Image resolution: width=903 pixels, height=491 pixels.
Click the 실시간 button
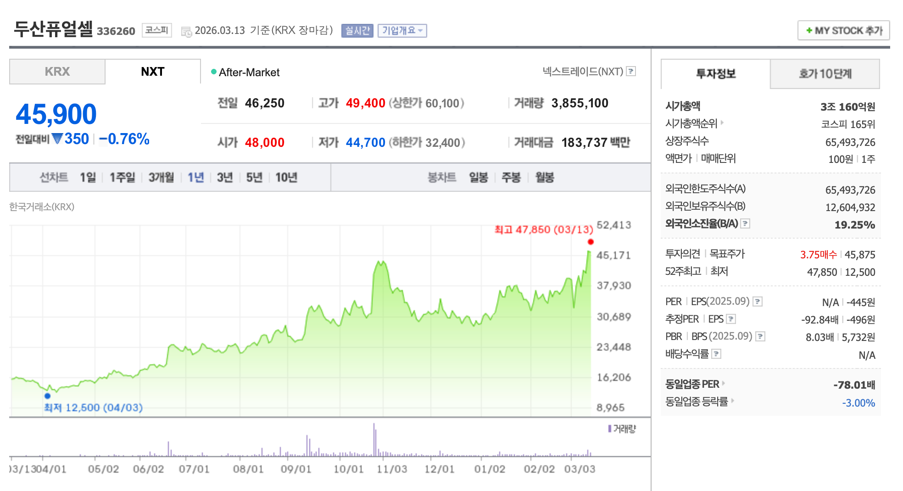[357, 30]
